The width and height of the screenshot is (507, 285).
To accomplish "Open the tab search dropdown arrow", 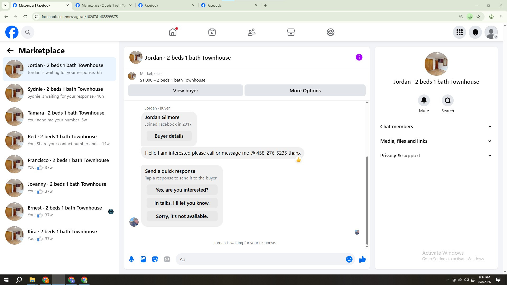I will [5, 5].
